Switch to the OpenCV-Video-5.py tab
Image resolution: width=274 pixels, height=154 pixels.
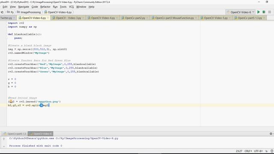[x=216, y=18]
